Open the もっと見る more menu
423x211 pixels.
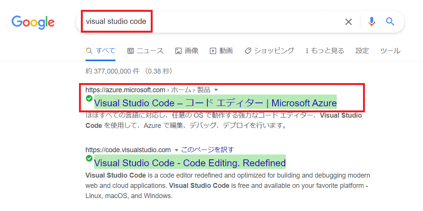(325, 50)
